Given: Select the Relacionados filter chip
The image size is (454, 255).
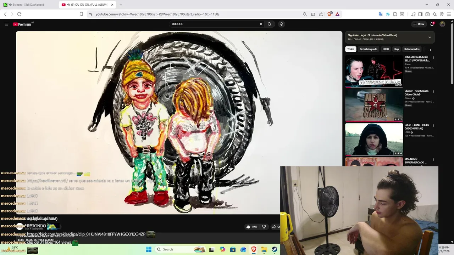Looking at the screenshot, I should [412, 49].
